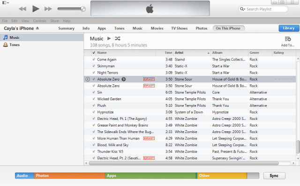Viewport: 300px width, 186px height.
Task: Switch to the Tones tab
Action: (x=119, y=28)
